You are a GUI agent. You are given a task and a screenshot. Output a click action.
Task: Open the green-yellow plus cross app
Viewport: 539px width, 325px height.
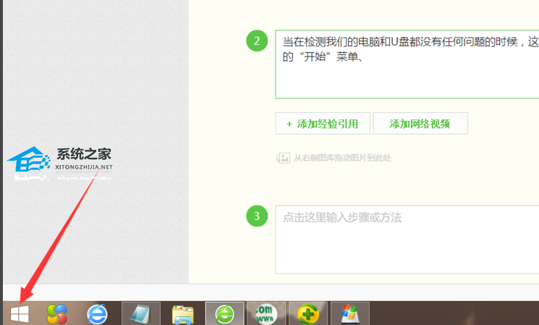point(308,313)
